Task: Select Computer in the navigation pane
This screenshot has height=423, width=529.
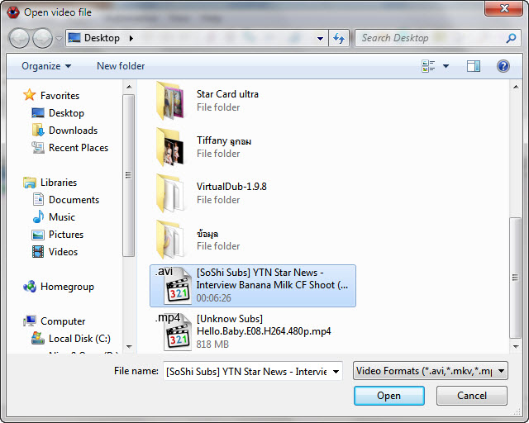Action: [x=63, y=321]
